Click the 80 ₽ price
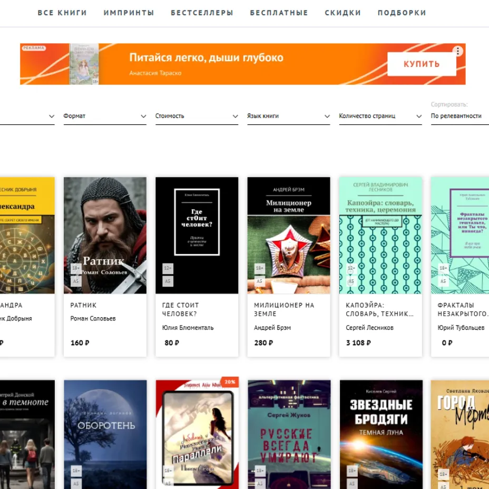489x489 pixels. [x=172, y=343]
